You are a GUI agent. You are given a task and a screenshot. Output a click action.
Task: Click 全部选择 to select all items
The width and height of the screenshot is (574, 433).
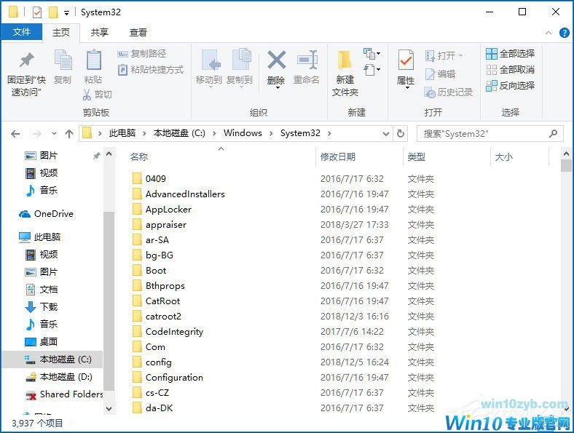510,54
